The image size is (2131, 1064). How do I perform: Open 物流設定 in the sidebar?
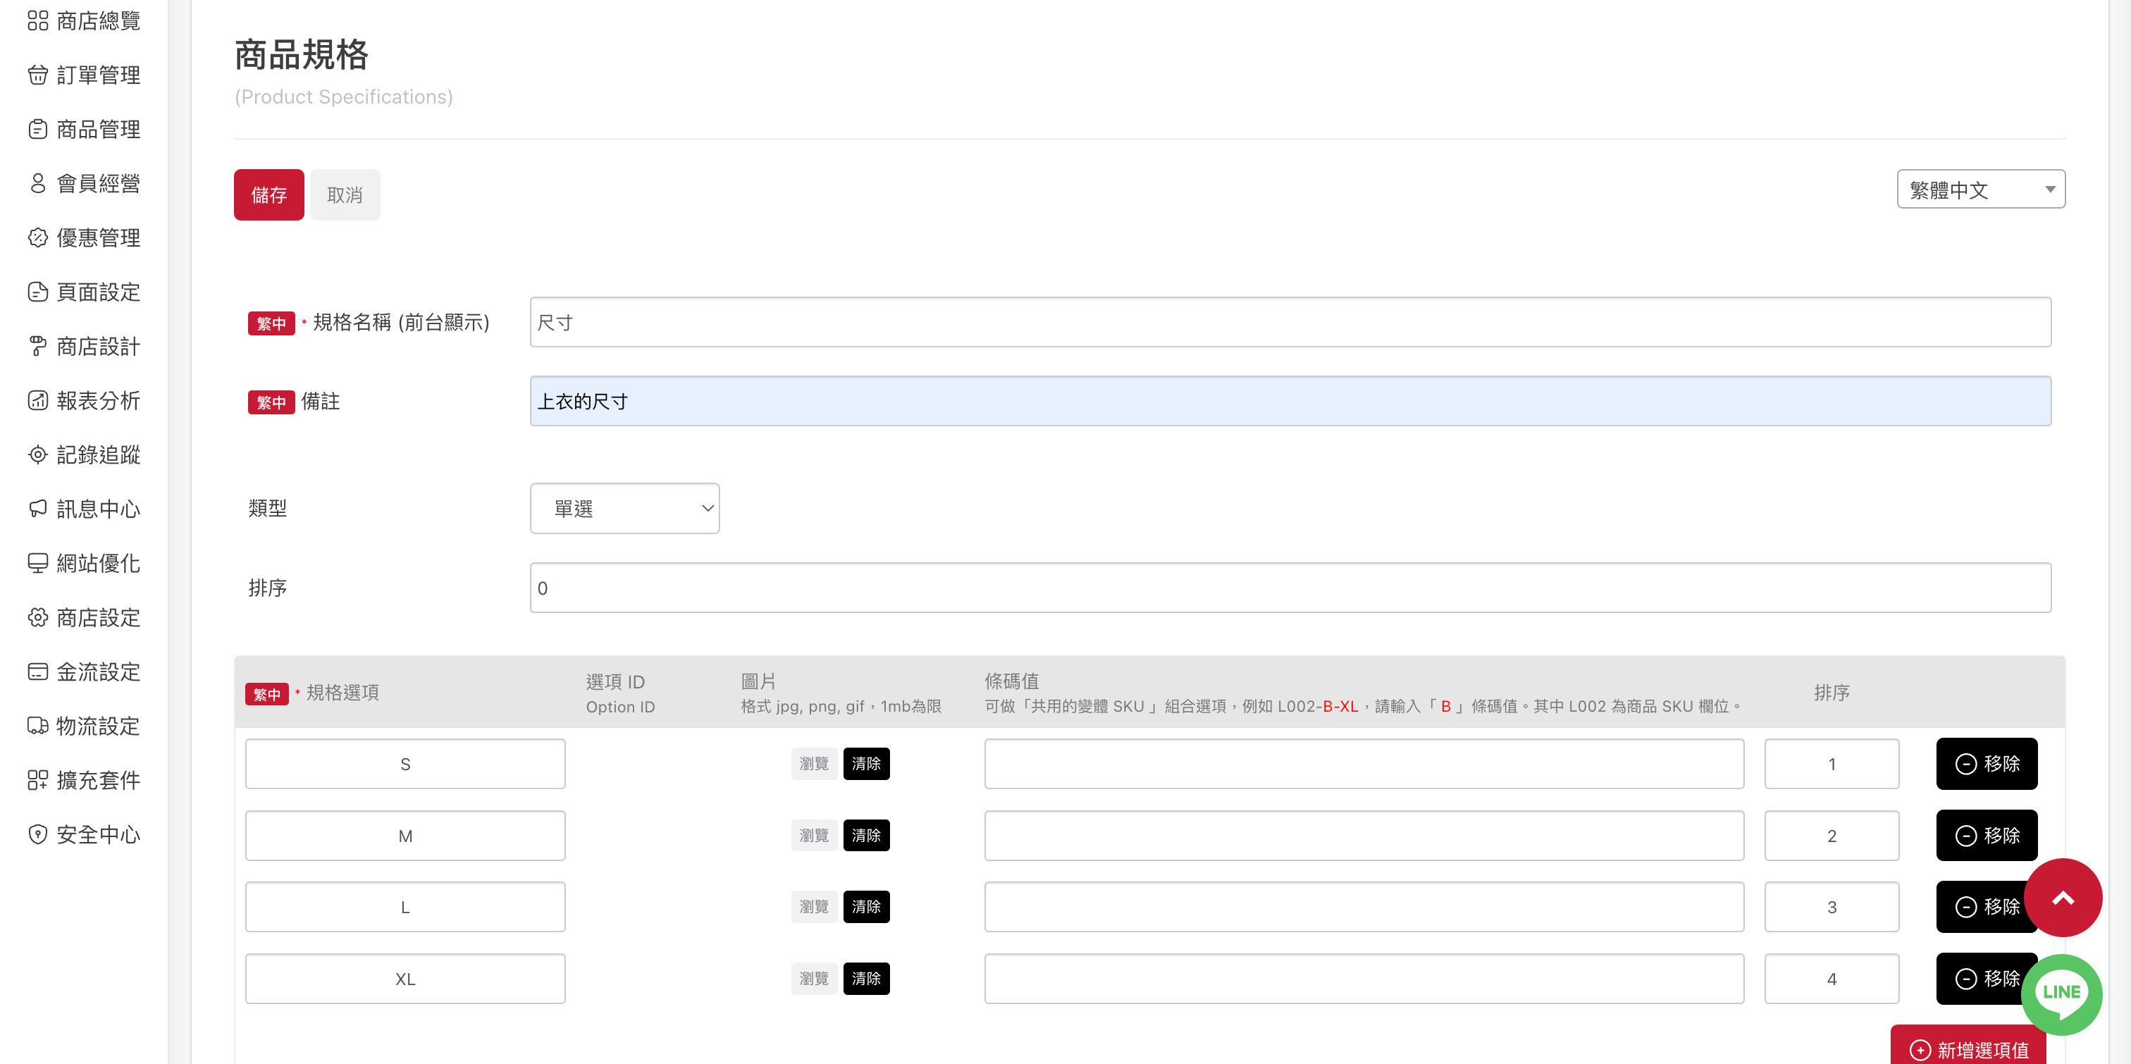point(98,726)
